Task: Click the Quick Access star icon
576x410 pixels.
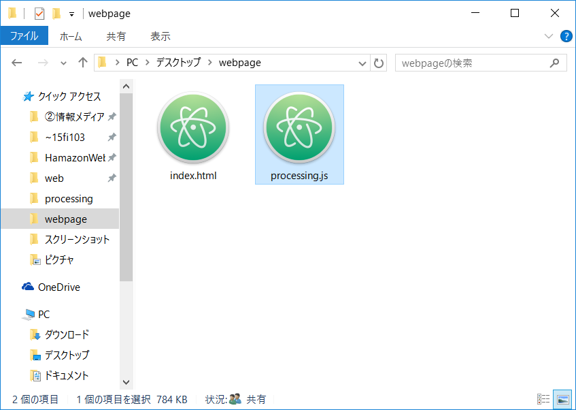Action: [28, 97]
